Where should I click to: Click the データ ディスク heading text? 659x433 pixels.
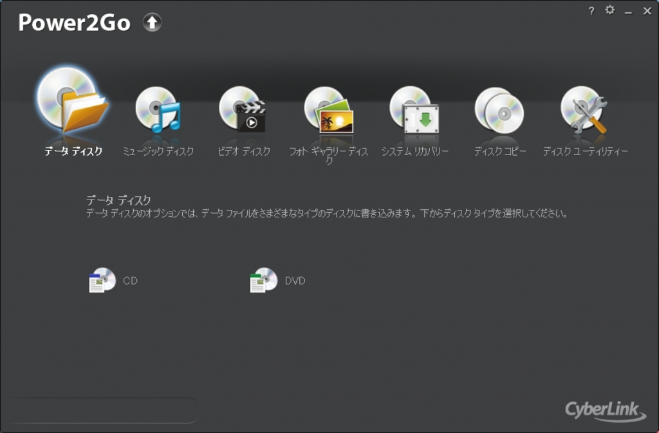tap(118, 200)
